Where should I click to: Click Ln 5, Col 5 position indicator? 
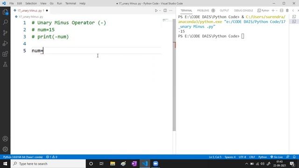(215, 157)
